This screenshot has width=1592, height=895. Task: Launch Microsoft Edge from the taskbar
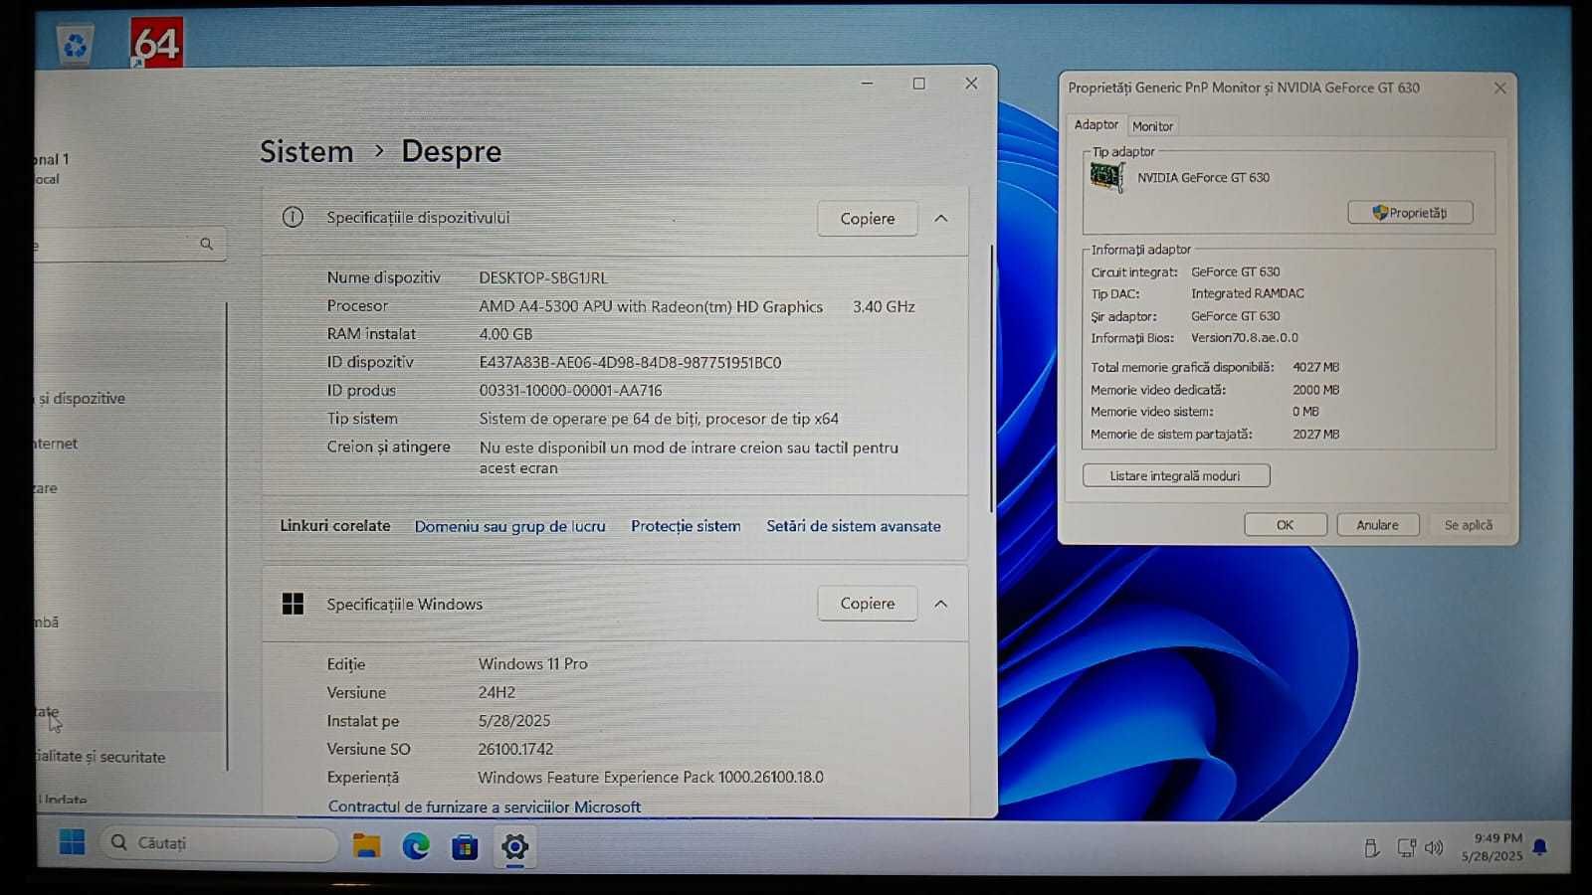[416, 846]
